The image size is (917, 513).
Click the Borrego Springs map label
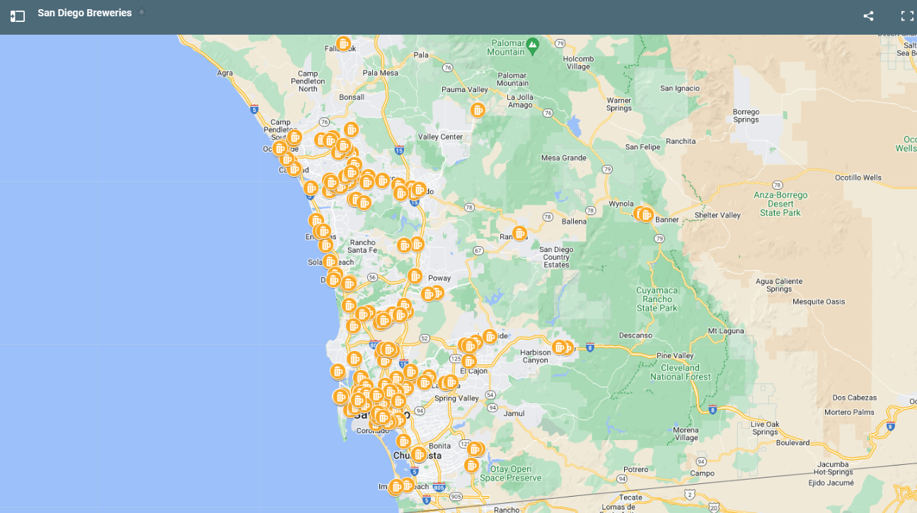(746, 116)
